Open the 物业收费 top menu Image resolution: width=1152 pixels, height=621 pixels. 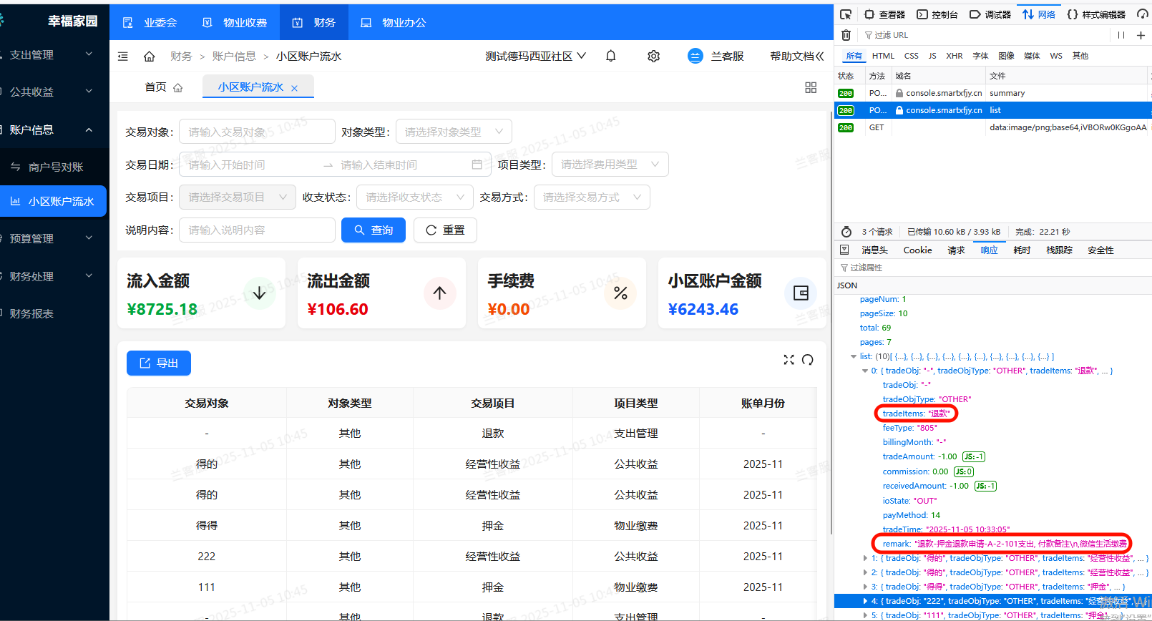tap(235, 22)
